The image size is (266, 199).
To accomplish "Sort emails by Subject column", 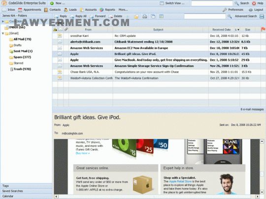I will coord(158,29).
